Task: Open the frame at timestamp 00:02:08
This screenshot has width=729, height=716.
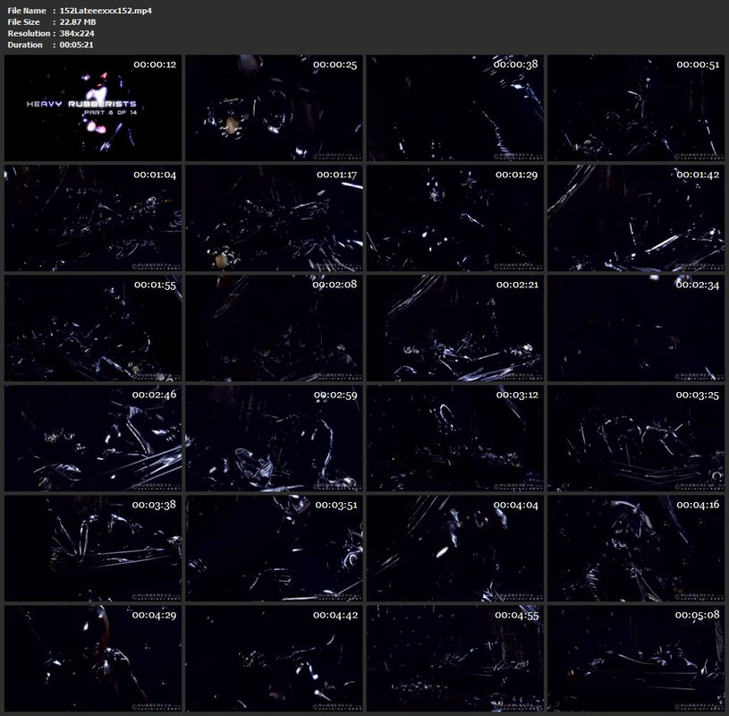Action: tap(274, 328)
